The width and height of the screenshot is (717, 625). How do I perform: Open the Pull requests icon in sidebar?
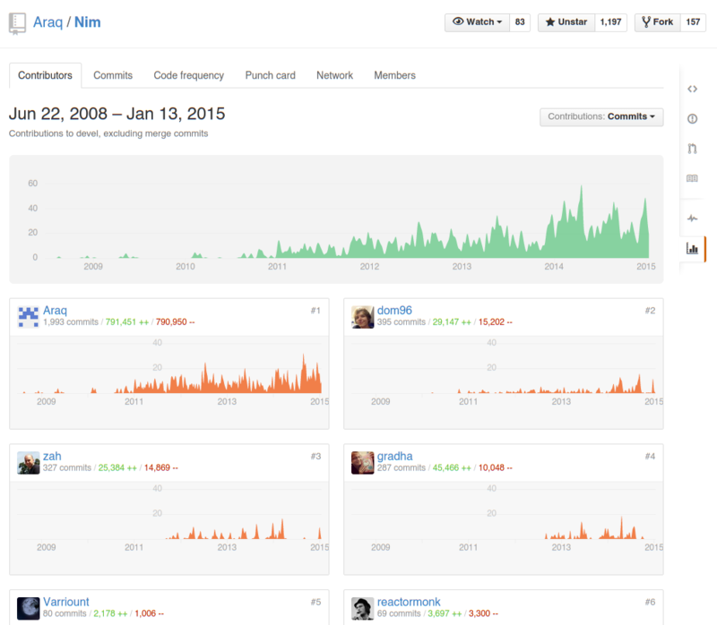click(x=692, y=149)
